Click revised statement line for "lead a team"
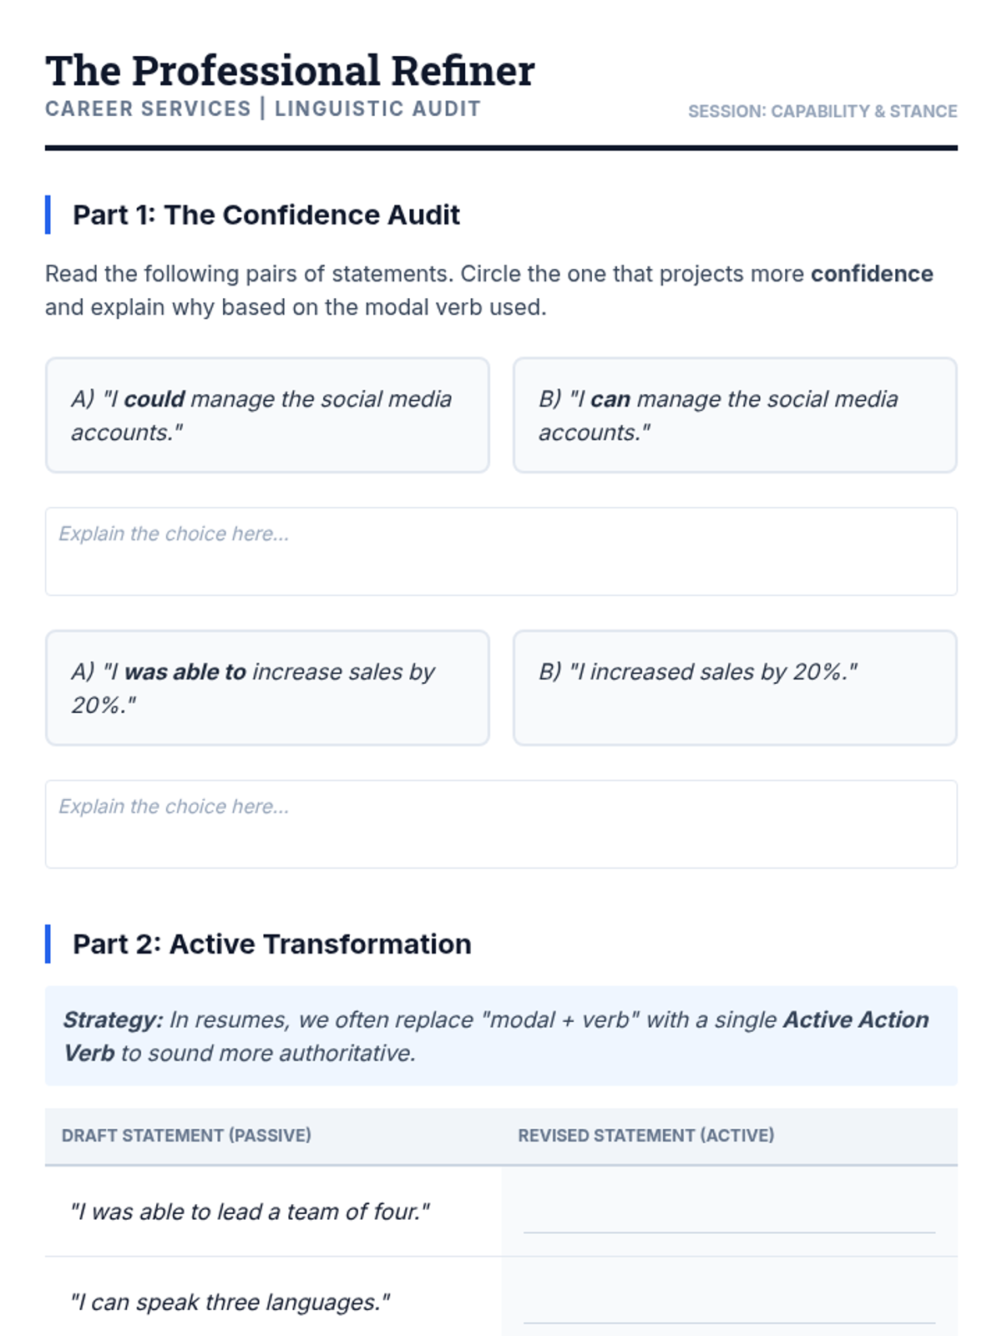Viewport: 1002px width, 1336px height. click(x=729, y=1215)
